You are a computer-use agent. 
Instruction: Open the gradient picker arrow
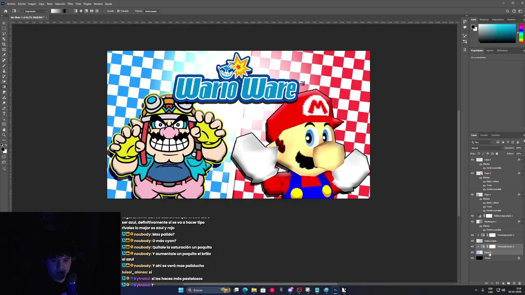tap(68, 11)
